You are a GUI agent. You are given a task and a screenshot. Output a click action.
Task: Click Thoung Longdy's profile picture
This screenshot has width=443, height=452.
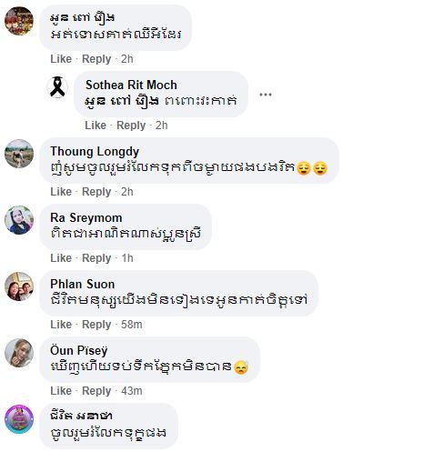point(19,154)
